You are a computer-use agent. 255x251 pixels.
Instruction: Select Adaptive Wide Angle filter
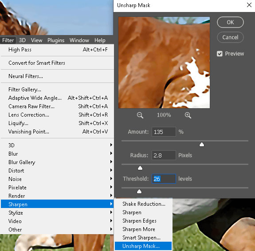(57, 98)
